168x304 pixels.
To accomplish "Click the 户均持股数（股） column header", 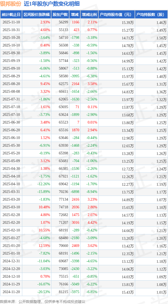I will pos(151,15).
